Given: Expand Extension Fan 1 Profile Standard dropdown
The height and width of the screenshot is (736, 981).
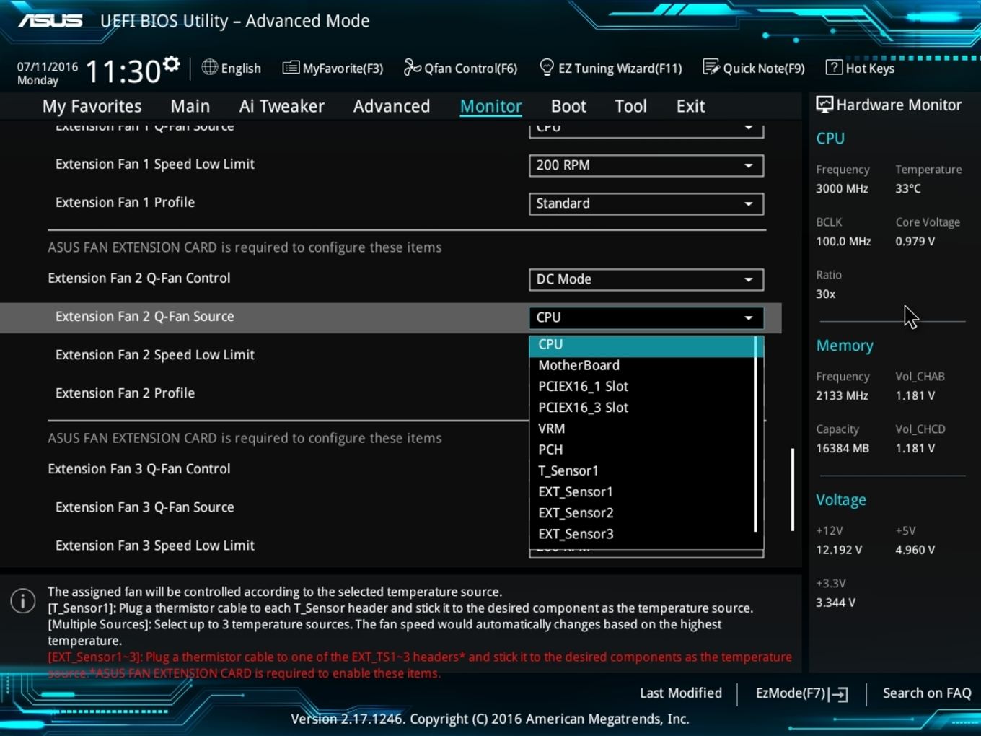Looking at the screenshot, I should pos(646,203).
